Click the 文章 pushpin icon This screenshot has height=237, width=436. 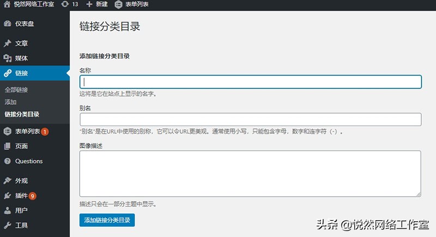pos(8,43)
